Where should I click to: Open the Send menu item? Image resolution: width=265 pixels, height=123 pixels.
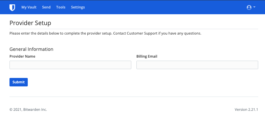point(46,7)
